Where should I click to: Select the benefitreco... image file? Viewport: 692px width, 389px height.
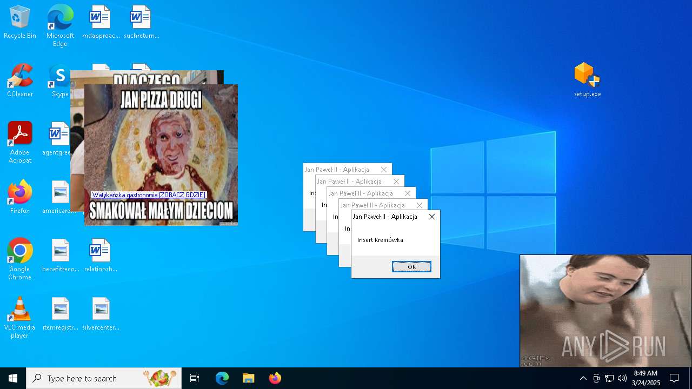(x=61, y=256)
